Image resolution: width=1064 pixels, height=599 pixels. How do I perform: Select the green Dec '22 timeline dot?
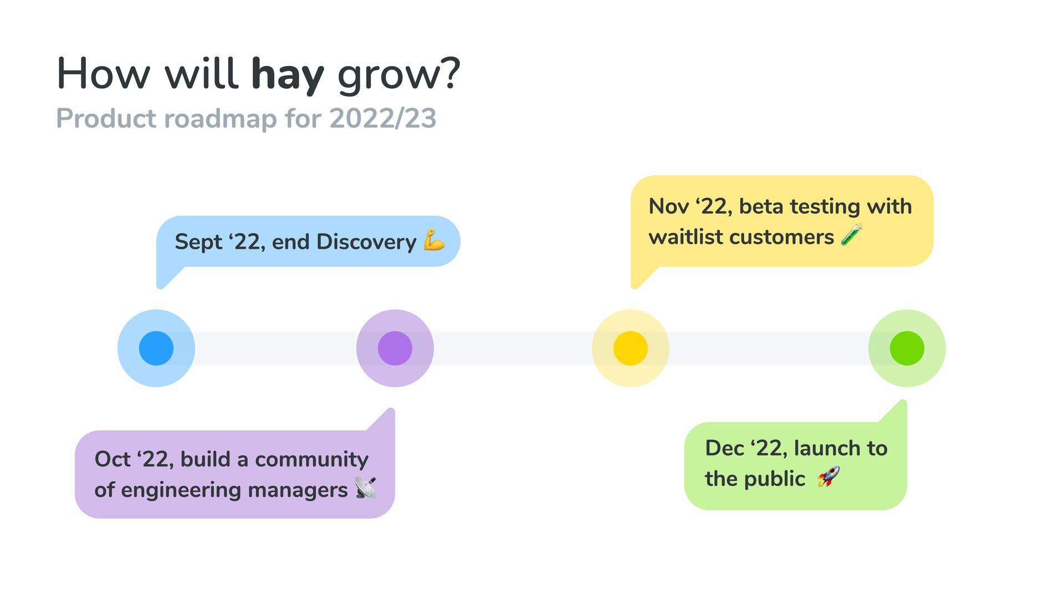point(907,348)
